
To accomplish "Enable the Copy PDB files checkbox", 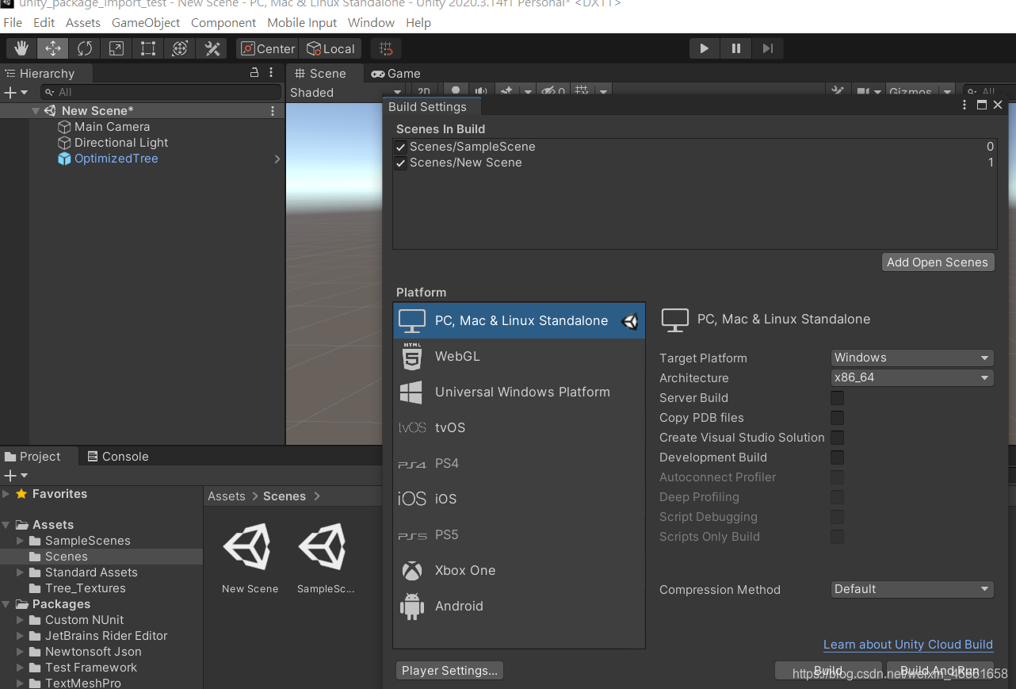I will [x=837, y=418].
